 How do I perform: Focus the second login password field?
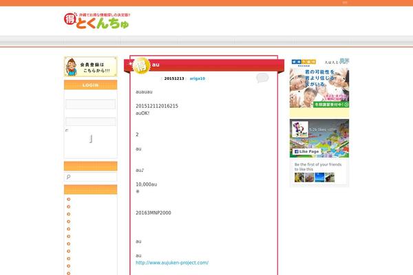pyautogui.click(x=90, y=122)
